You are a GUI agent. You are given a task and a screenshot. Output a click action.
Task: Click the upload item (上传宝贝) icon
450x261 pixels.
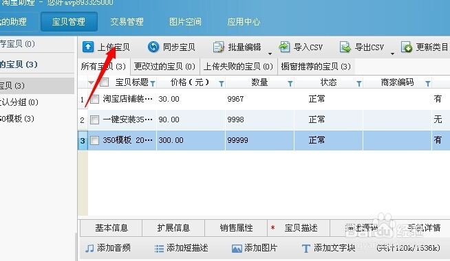pos(88,47)
